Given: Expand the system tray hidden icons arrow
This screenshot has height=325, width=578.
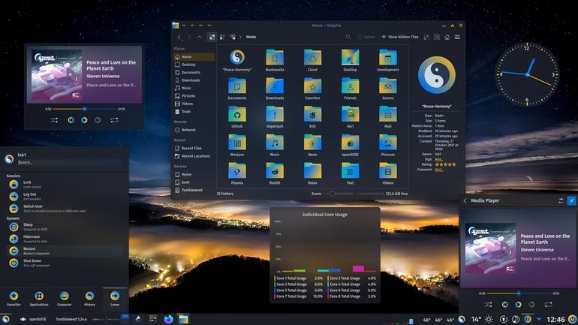Looking at the screenshot, I should pyautogui.click(x=539, y=319).
